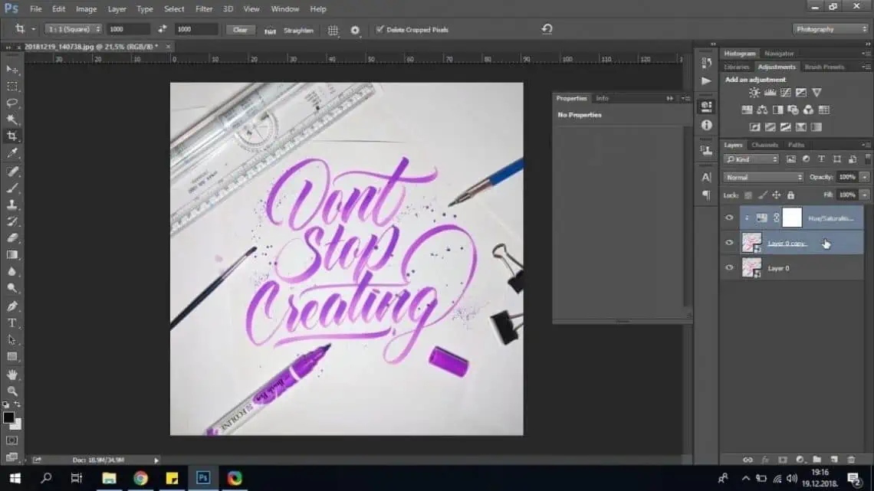
Task: Open the Photography workspace dropdown
Action: coord(830,29)
